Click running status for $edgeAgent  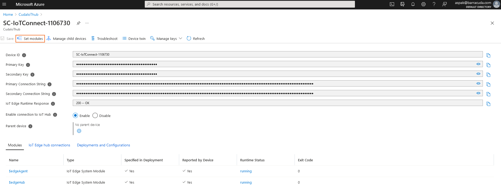pos(246,171)
